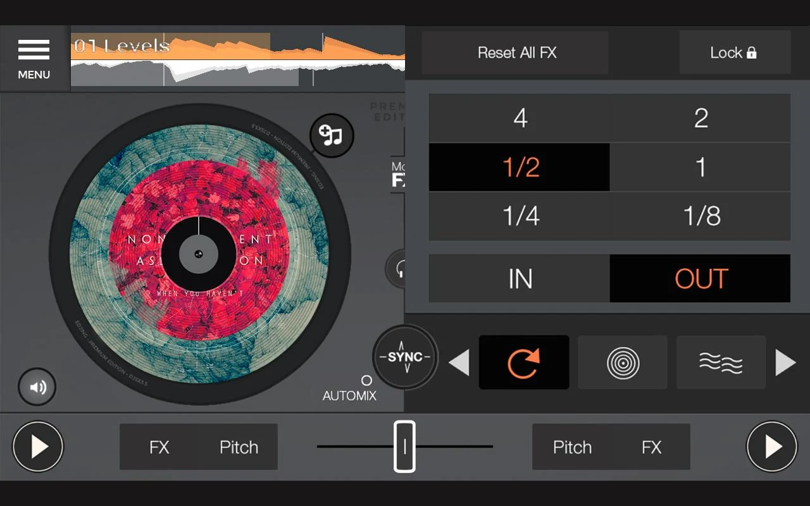Play the left deck
Image resolution: width=810 pixels, height=506 pixels.
(38, 447)
